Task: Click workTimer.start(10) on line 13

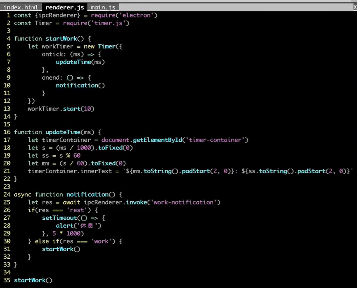Action: 61,109
